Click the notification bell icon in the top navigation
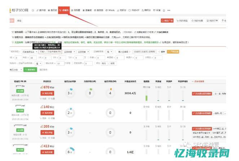Viewport: 239px width, 161px height. pos(164,10)
